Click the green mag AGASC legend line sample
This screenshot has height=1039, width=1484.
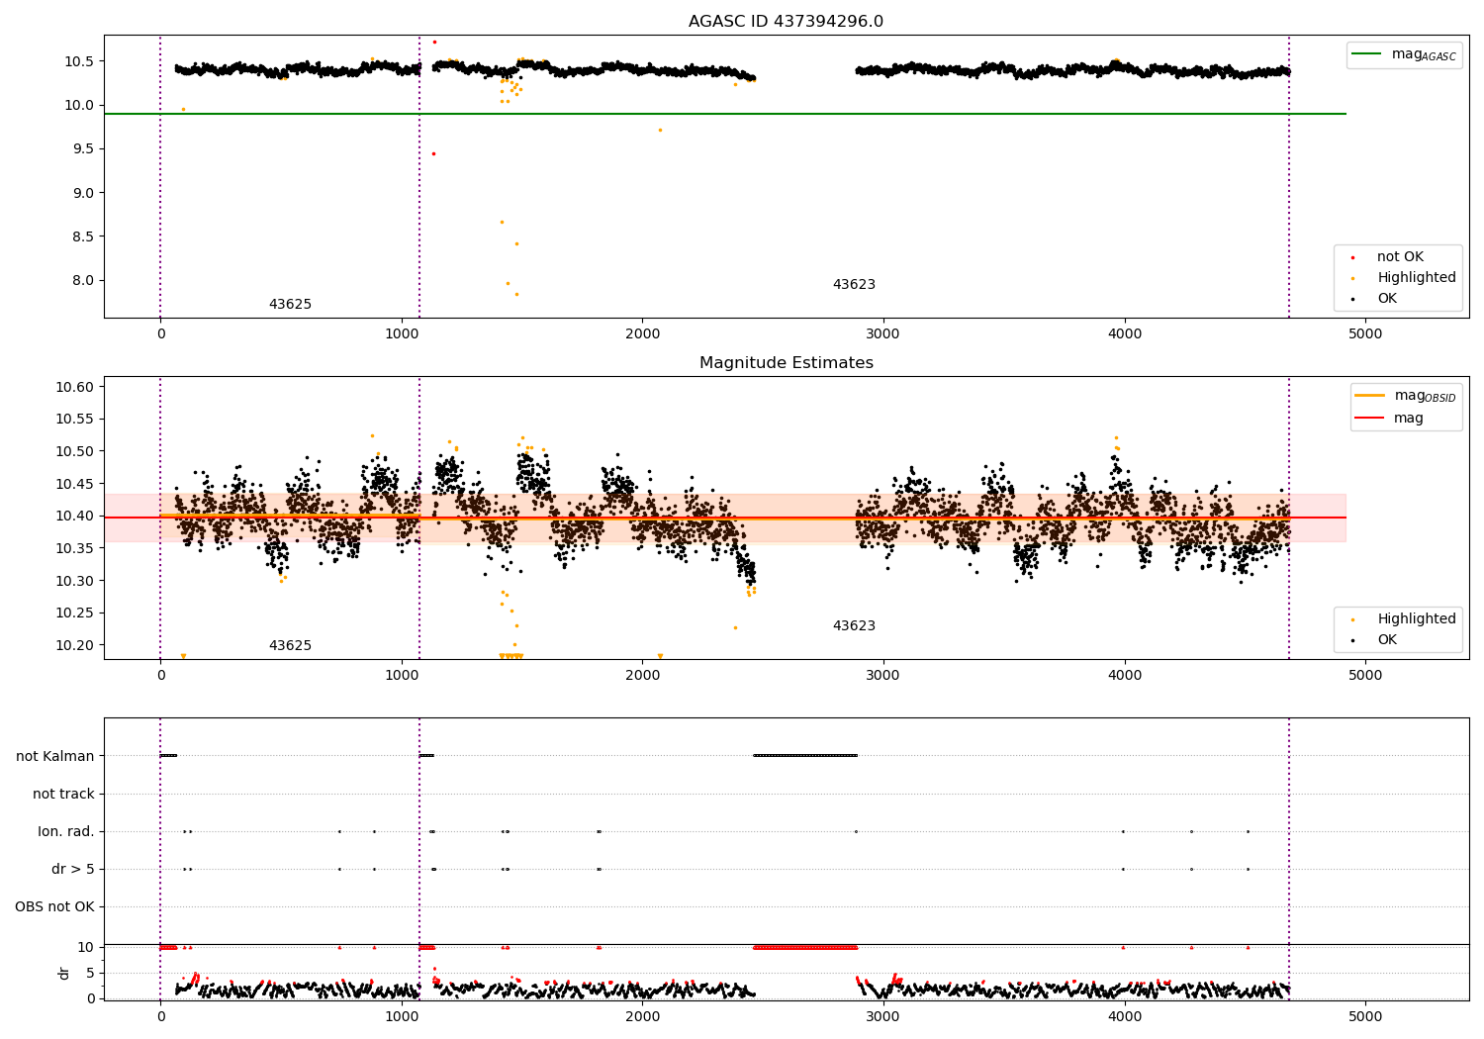[x=1367, y=53]
